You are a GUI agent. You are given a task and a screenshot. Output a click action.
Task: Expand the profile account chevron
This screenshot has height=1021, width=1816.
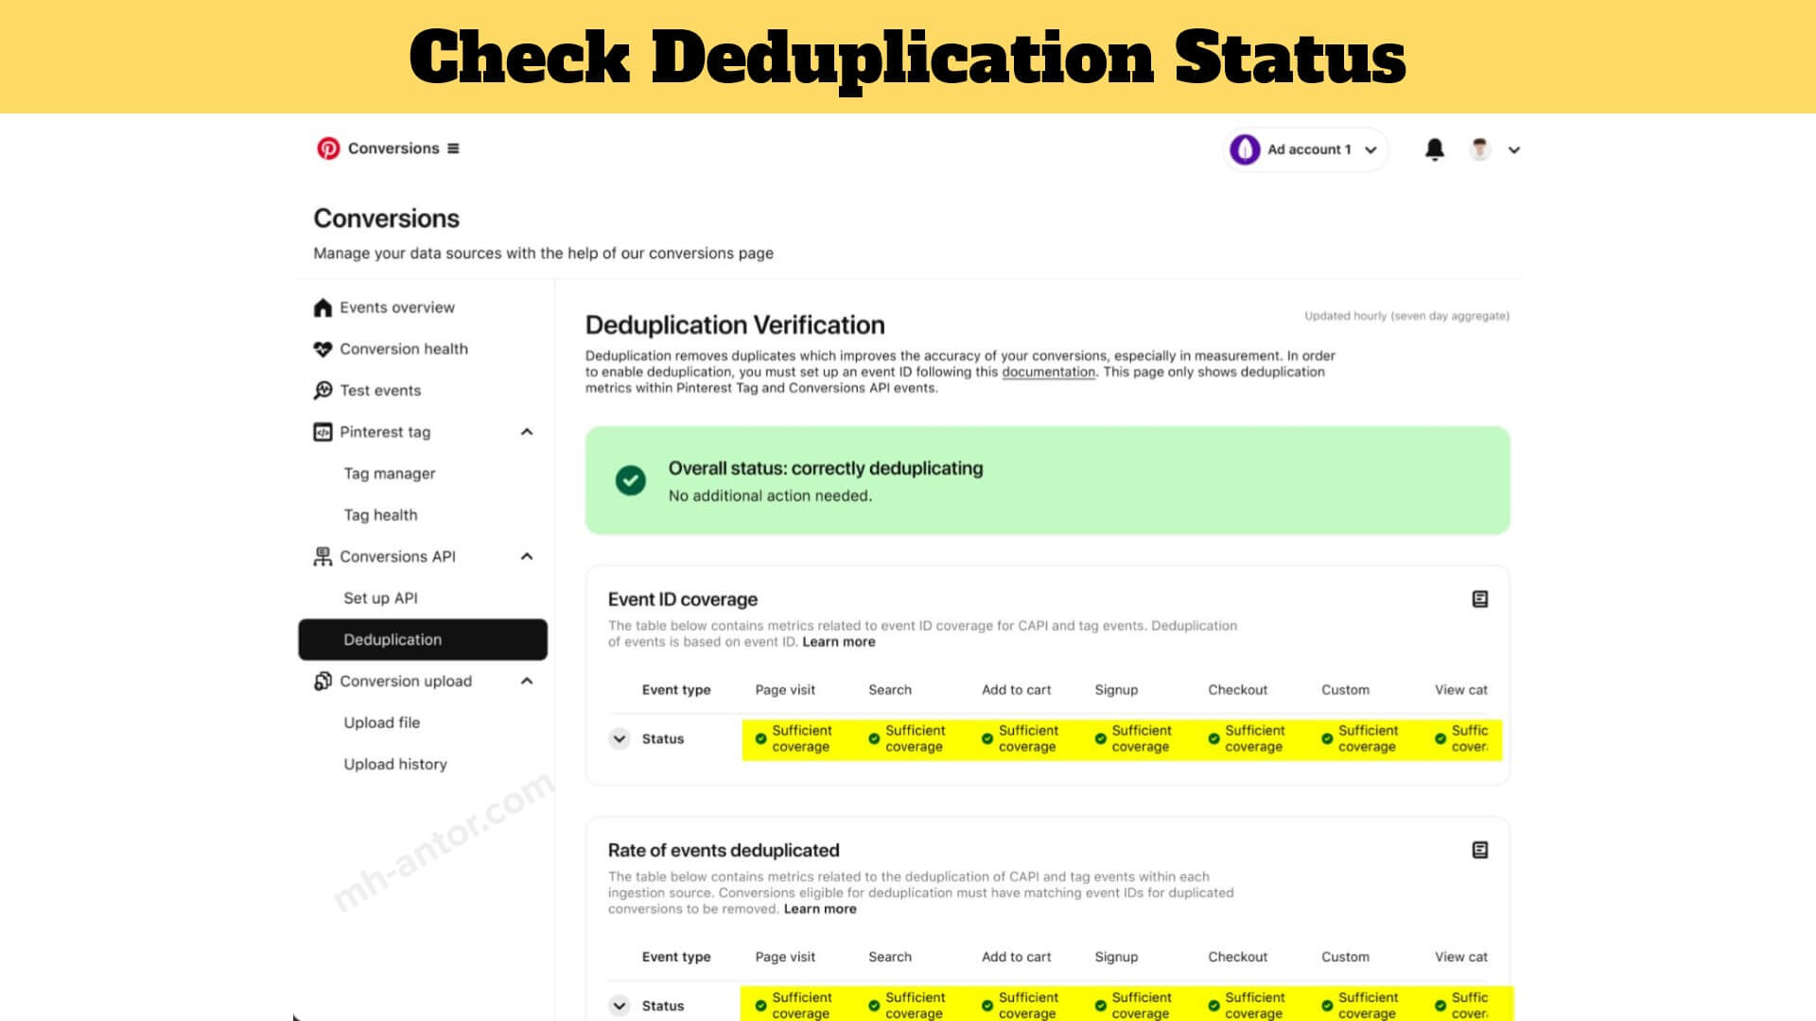pos(1514,149)
